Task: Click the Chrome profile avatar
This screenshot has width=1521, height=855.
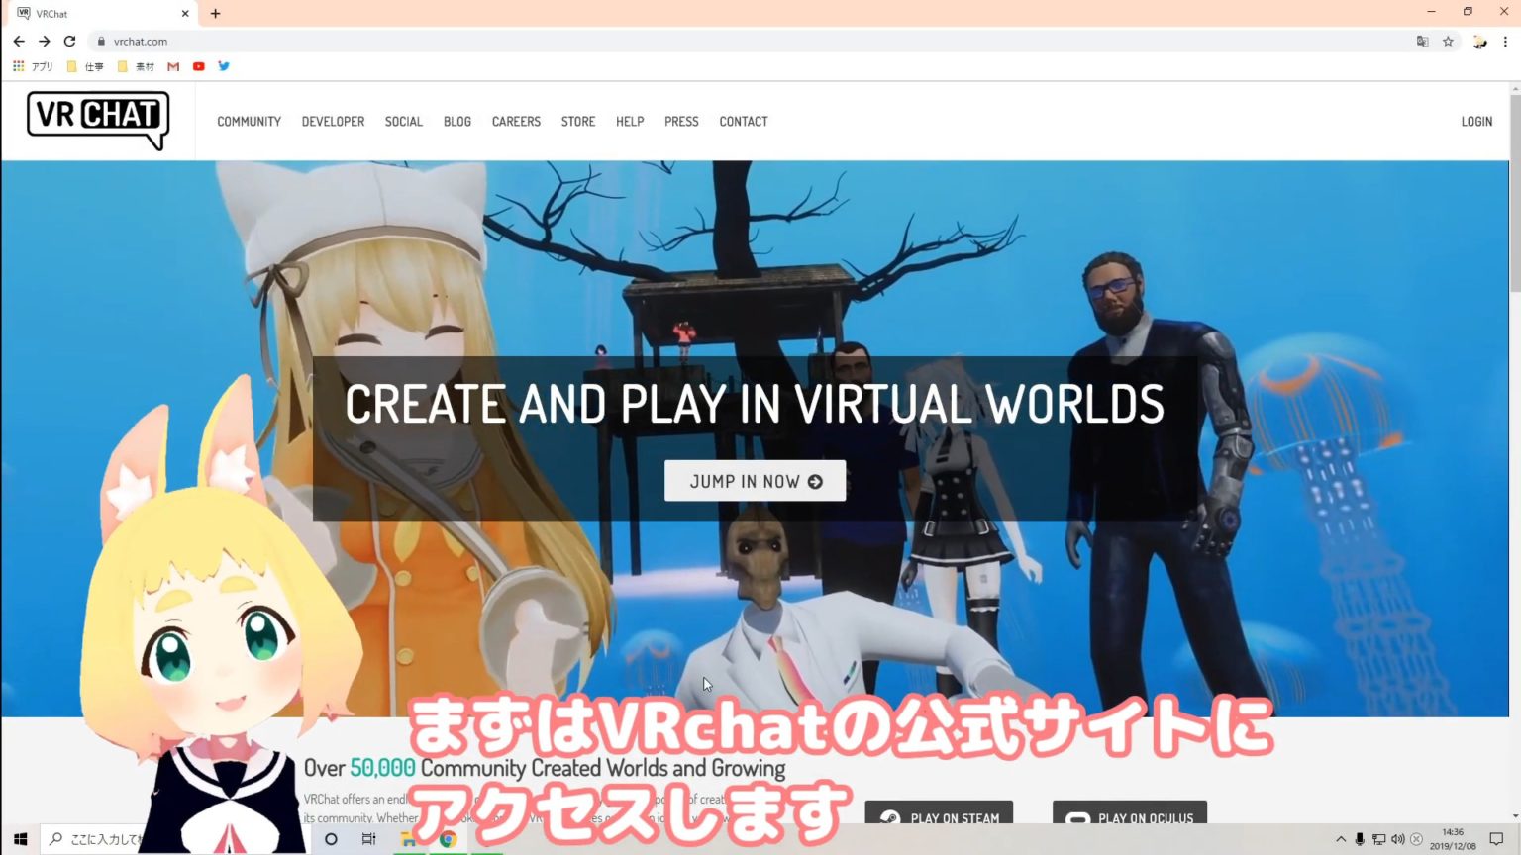Action: pyautogui.click(x=1479, y=41)
